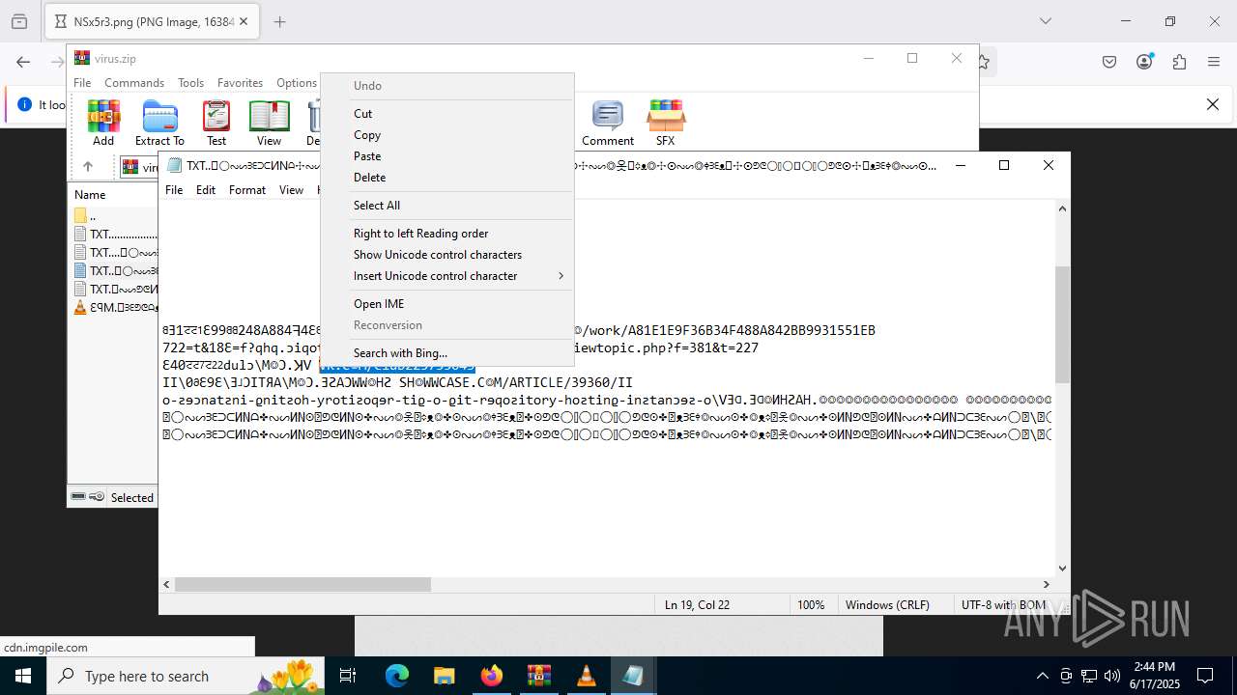Click the Add archive icon in WinRAR
The width and height of the screenshot is (1237, 695).
coord(103,123)
